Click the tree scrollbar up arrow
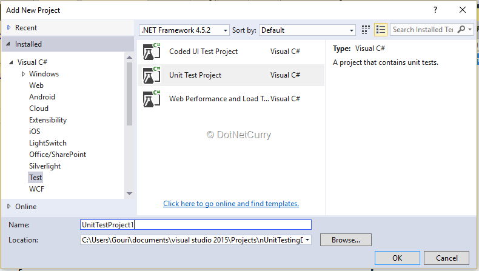Viewport: 479px width, 271px height. (130, 57)
